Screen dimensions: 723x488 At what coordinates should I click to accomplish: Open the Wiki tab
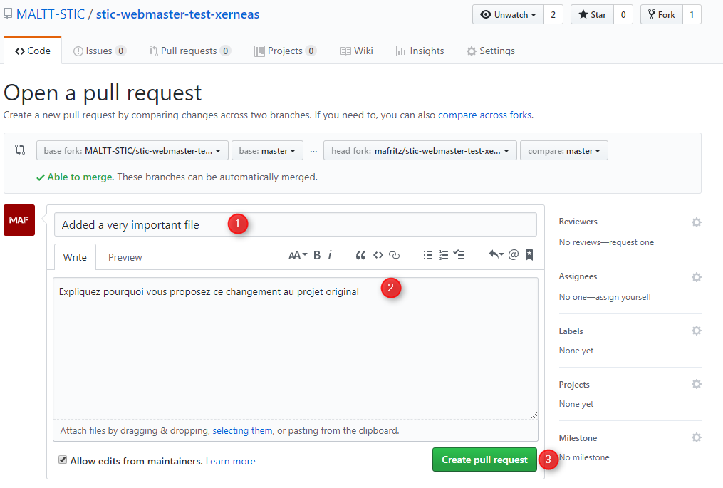coord(356,51)
